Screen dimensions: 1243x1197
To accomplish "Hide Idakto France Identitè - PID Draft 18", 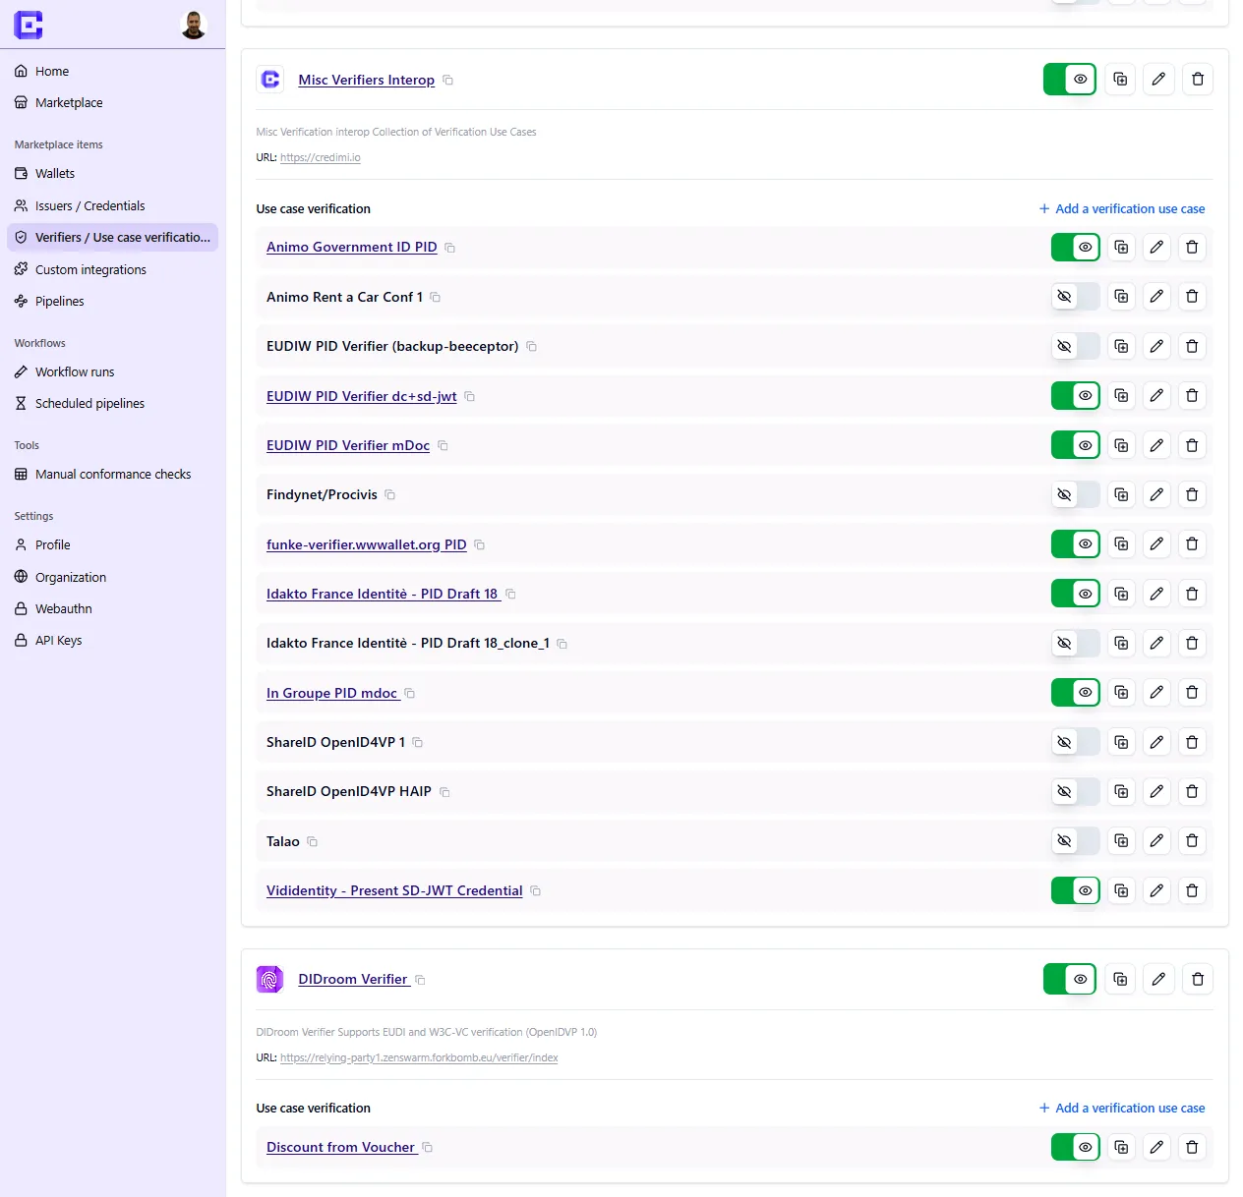I will coord(1076,594).
